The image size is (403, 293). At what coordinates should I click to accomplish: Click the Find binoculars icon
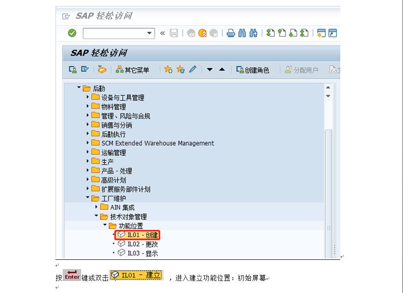pyautogui.click(x=242, y=33)
